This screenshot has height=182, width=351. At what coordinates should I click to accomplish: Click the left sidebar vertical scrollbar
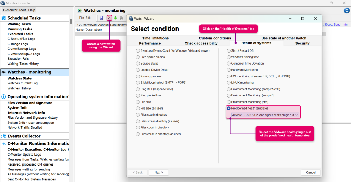click(71, 21)
